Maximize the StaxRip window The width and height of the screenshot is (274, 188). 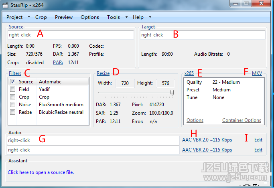coord(246,4)
